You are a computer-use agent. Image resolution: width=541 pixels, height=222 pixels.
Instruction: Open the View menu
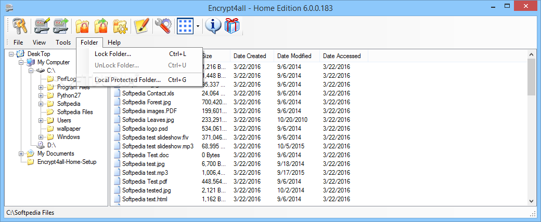[x=40, y=43]
